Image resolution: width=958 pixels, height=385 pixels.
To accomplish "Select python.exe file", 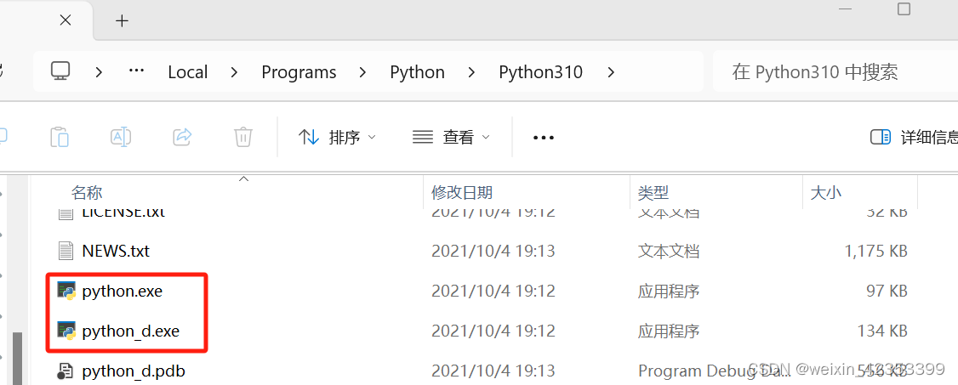I will [123, 291].
